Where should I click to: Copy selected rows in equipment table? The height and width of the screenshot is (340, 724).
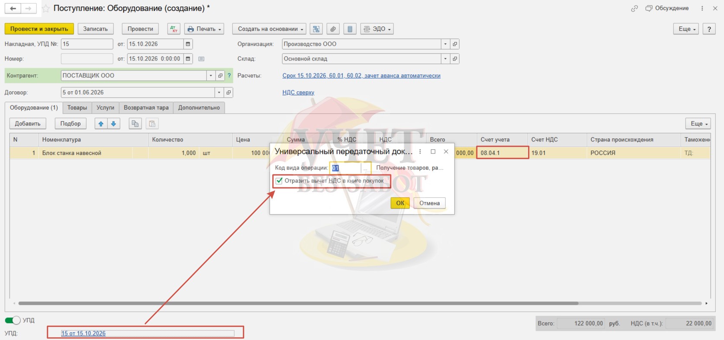click(135, 124)
